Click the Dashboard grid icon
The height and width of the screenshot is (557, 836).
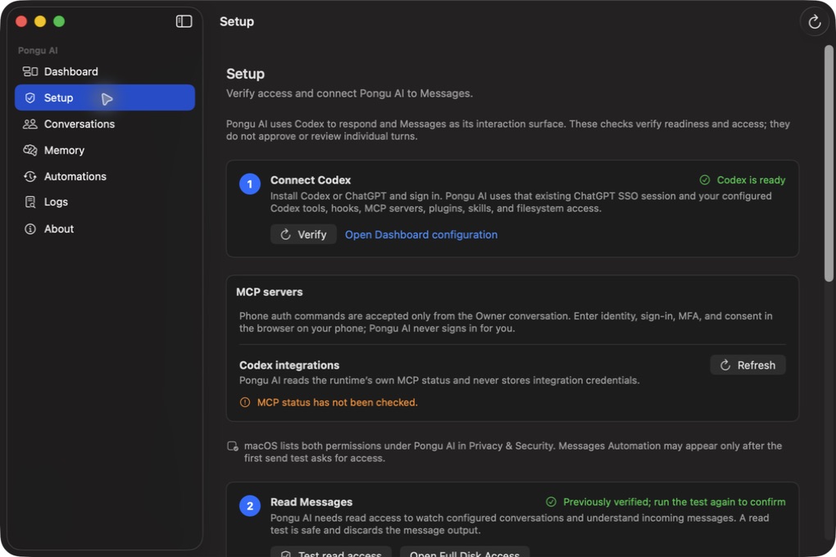pyautogui.click(x=30, y=71)
